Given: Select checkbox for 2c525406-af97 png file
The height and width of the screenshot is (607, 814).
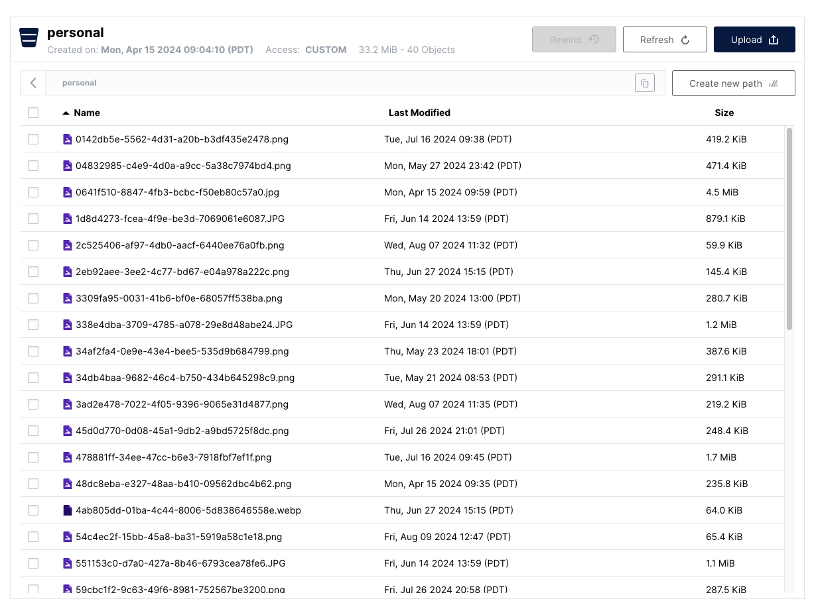Looking at the screenshot, I should tap(33, 245).
